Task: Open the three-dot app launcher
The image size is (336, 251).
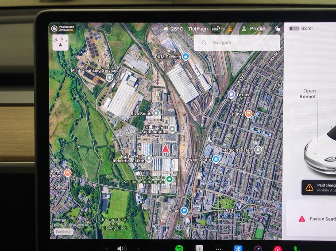Action: pyautogui.click(x=218, y=249)
